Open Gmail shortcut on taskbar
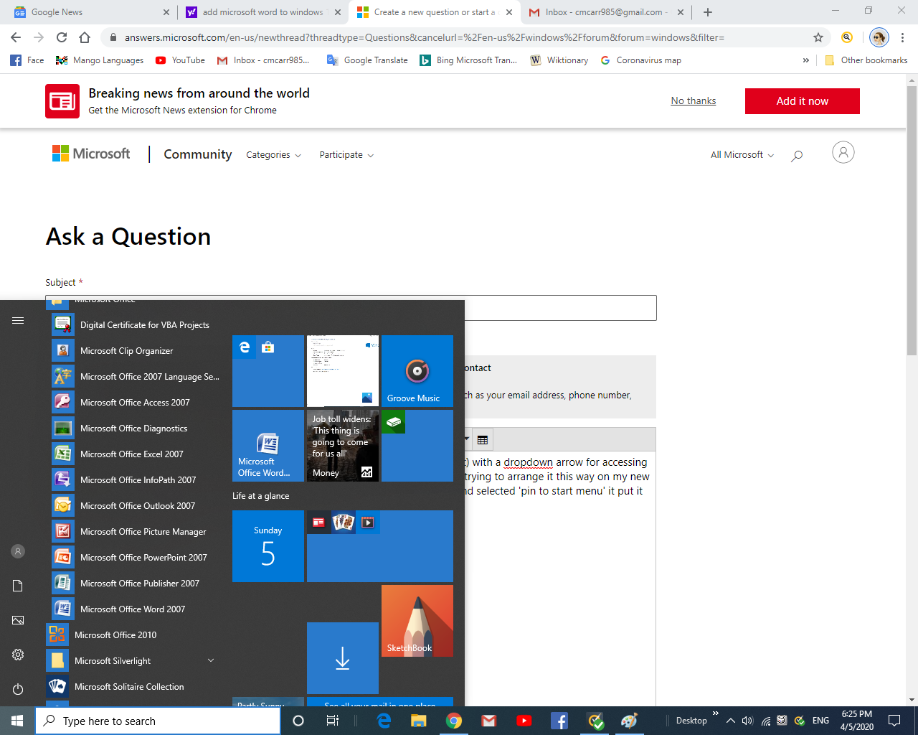The height and width of the screenshot is (735, 918). 489,721
